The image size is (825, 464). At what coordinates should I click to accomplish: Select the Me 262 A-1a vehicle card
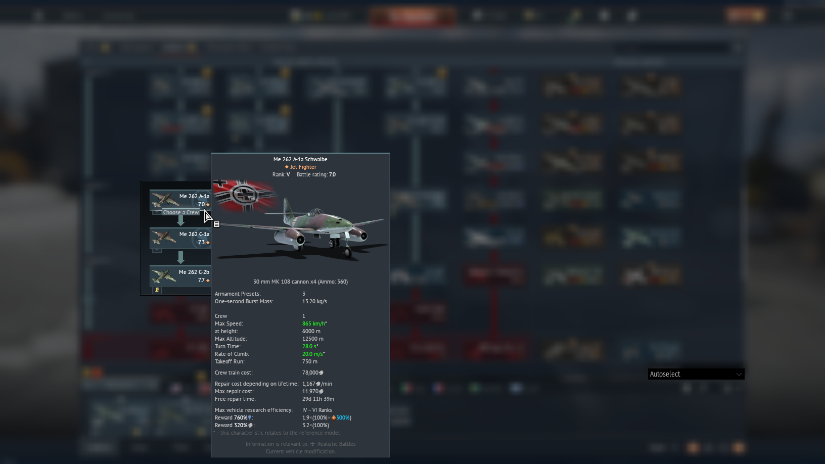(180, 200)
